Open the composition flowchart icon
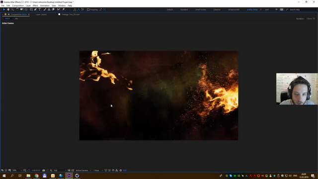This screenshot has height=179, width=318. 117,170
